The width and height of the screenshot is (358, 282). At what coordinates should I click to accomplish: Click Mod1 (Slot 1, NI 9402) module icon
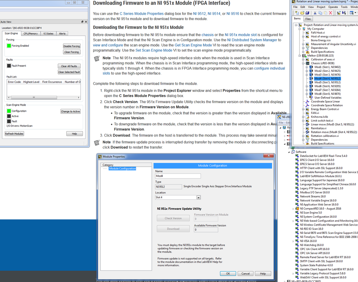click(x=311, y=67)
